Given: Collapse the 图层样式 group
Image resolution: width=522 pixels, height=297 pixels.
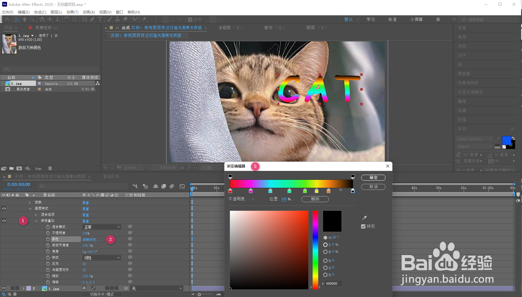Looking at the screenshot, I should click(30, 209).
